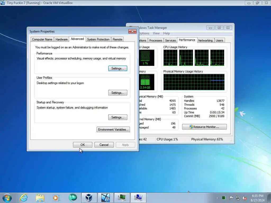Open Networking tab in Task Manager
Viewport: 271px width, 203px height.
click(x=205, y=40)
